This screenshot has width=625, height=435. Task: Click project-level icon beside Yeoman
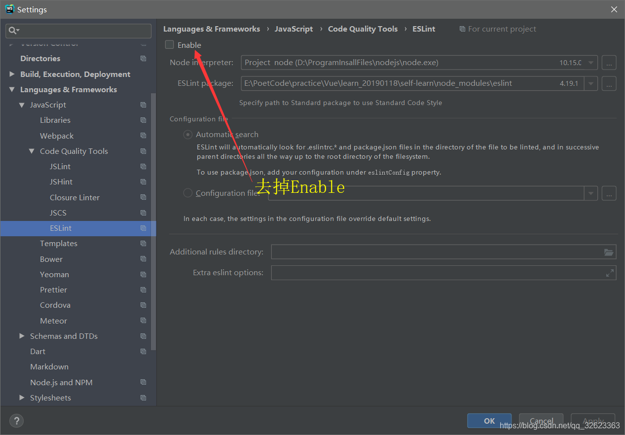coord(143,274)
